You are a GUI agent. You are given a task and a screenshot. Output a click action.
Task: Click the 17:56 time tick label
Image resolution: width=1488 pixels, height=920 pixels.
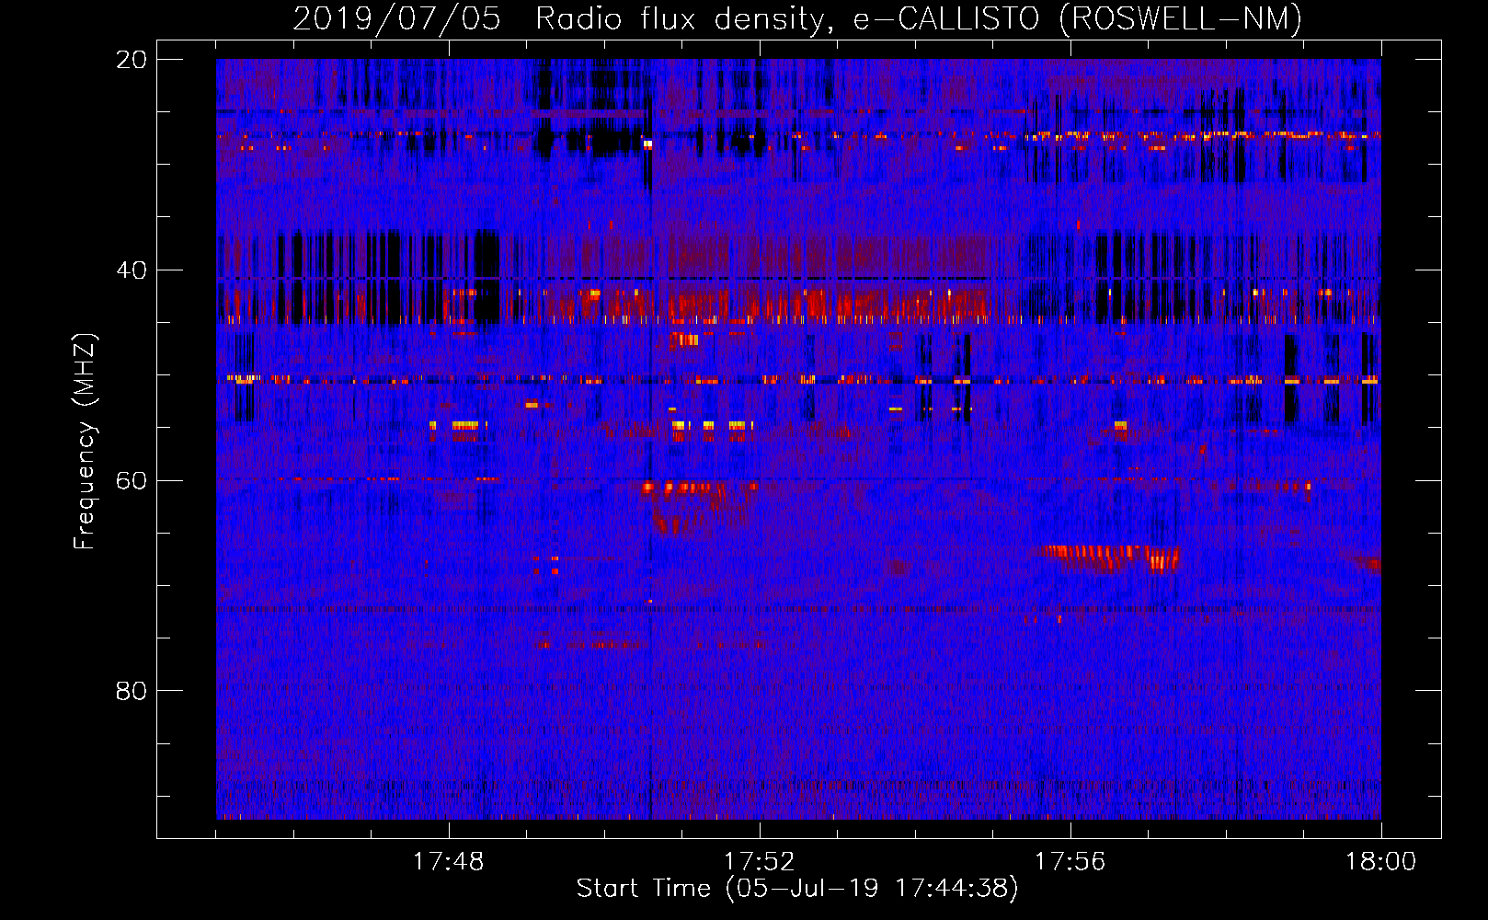[x=1070, y=862]
